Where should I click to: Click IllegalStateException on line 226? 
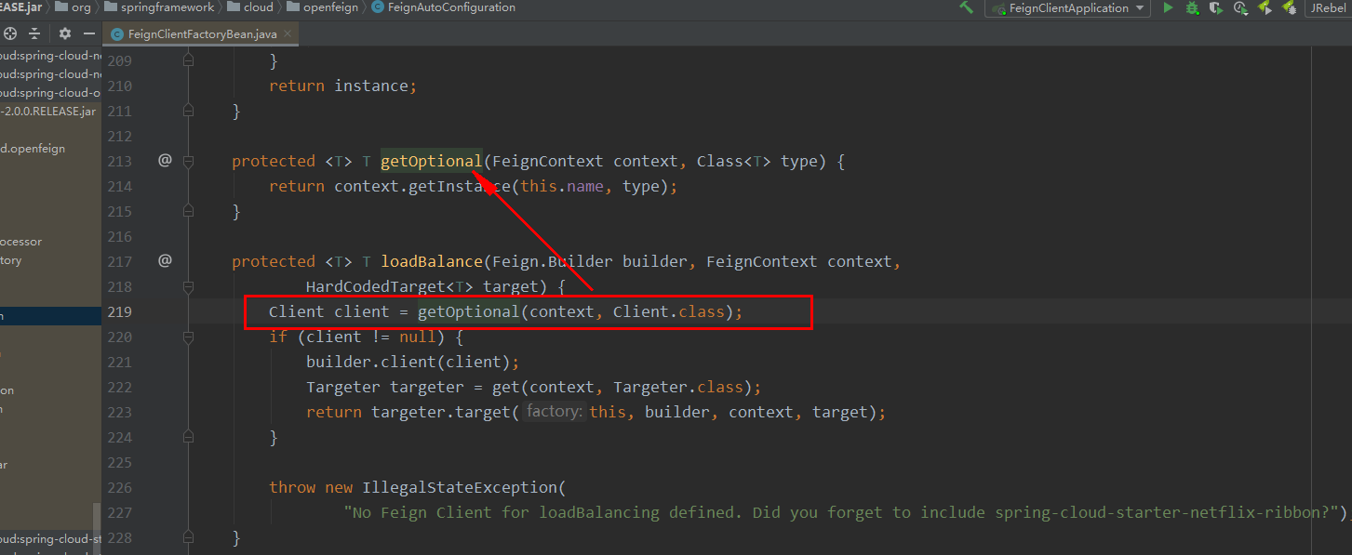tap(459, 487)
